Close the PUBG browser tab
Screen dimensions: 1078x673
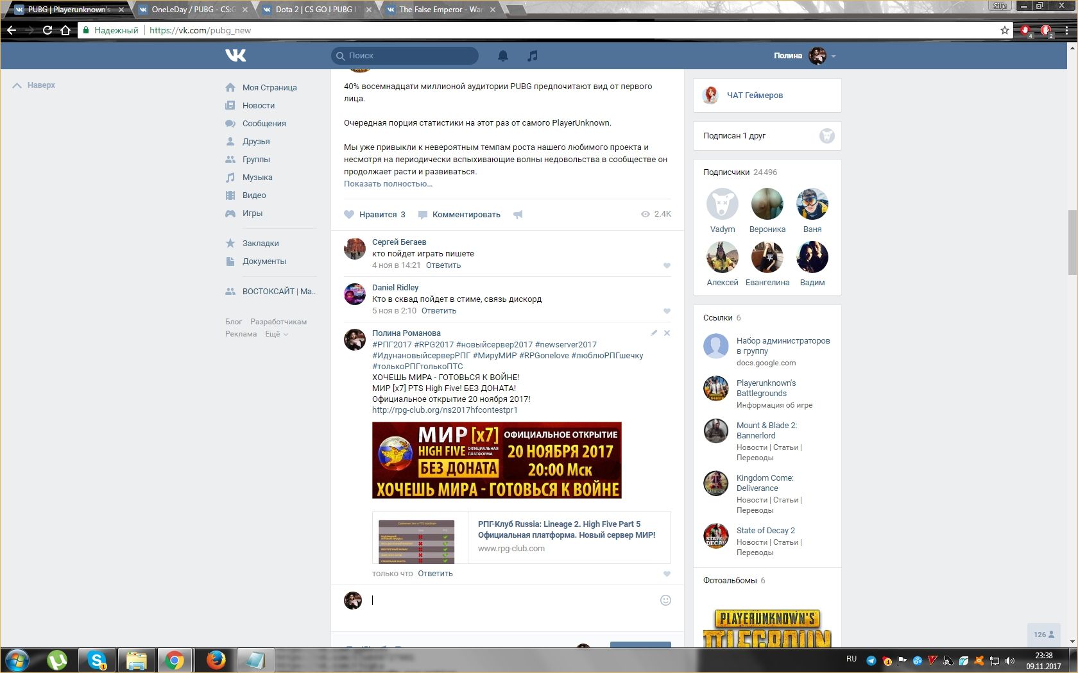pyautogui.click(x=121, y=10)
